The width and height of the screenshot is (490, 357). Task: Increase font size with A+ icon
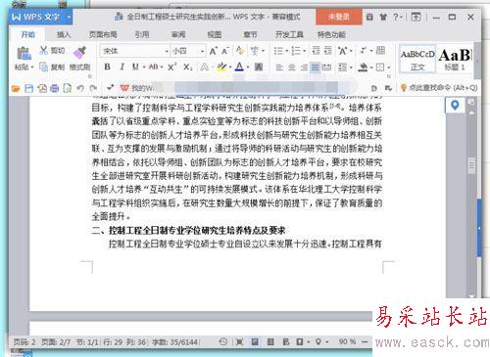[x=213, y=51]
